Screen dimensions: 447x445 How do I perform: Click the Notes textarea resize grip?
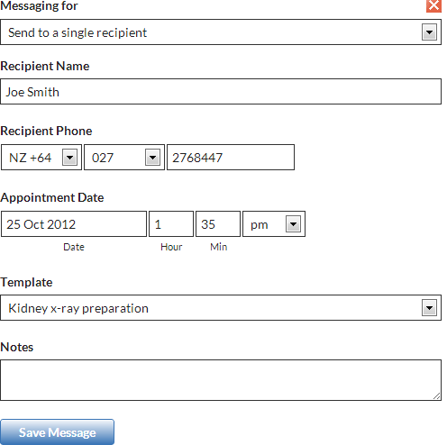pos(437,396)
